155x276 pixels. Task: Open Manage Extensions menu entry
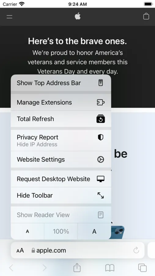[61, 102]
